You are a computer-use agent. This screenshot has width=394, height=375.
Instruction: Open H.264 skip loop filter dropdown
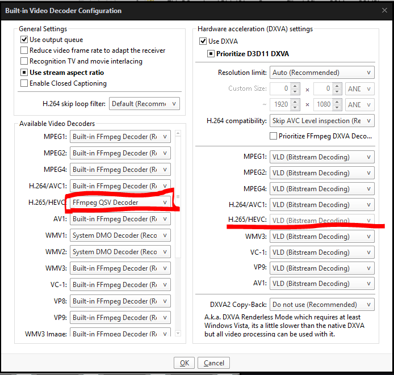coord(144,104)
